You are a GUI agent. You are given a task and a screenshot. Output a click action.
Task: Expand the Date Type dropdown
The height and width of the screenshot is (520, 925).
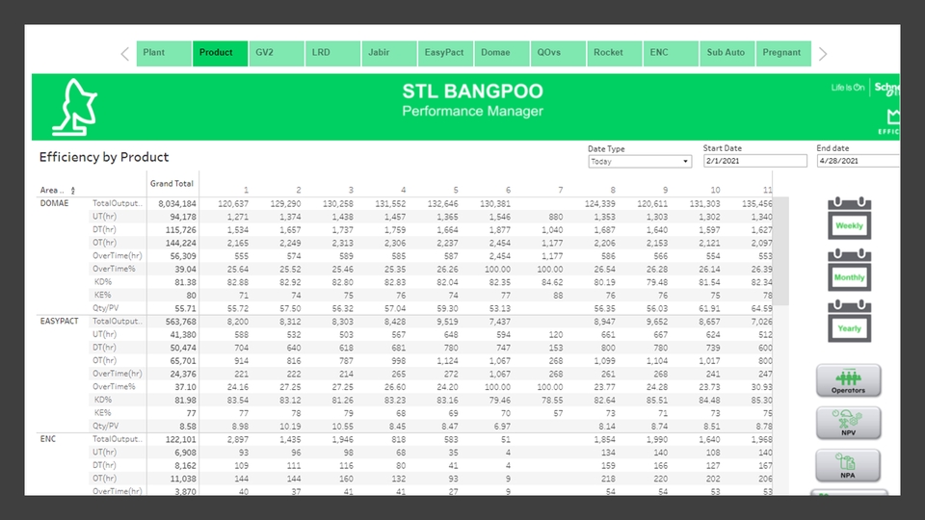click(x=640, y=162)
